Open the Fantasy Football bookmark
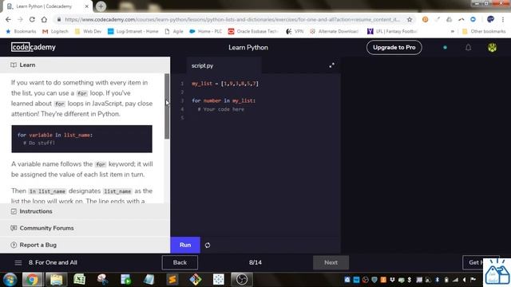The image size is (511, 287). (392, 31)
